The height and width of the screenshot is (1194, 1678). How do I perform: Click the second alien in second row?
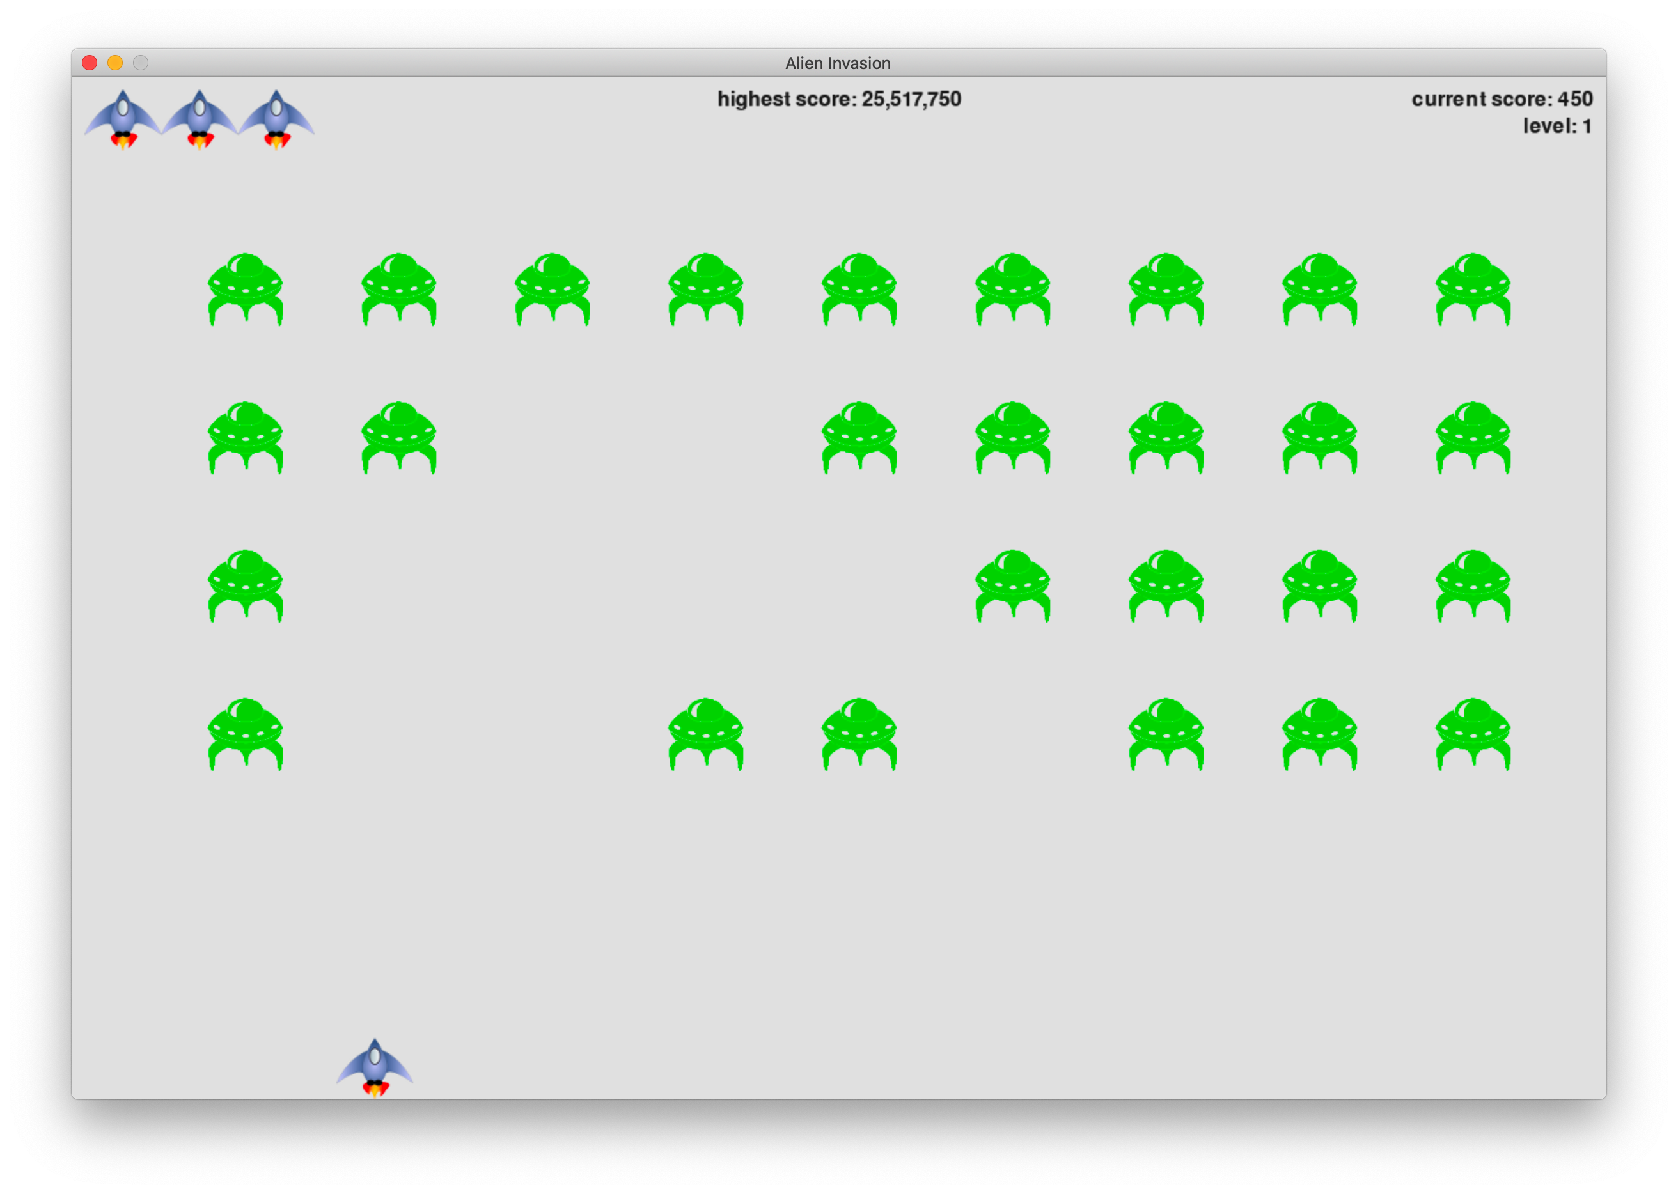click(399, 437)
